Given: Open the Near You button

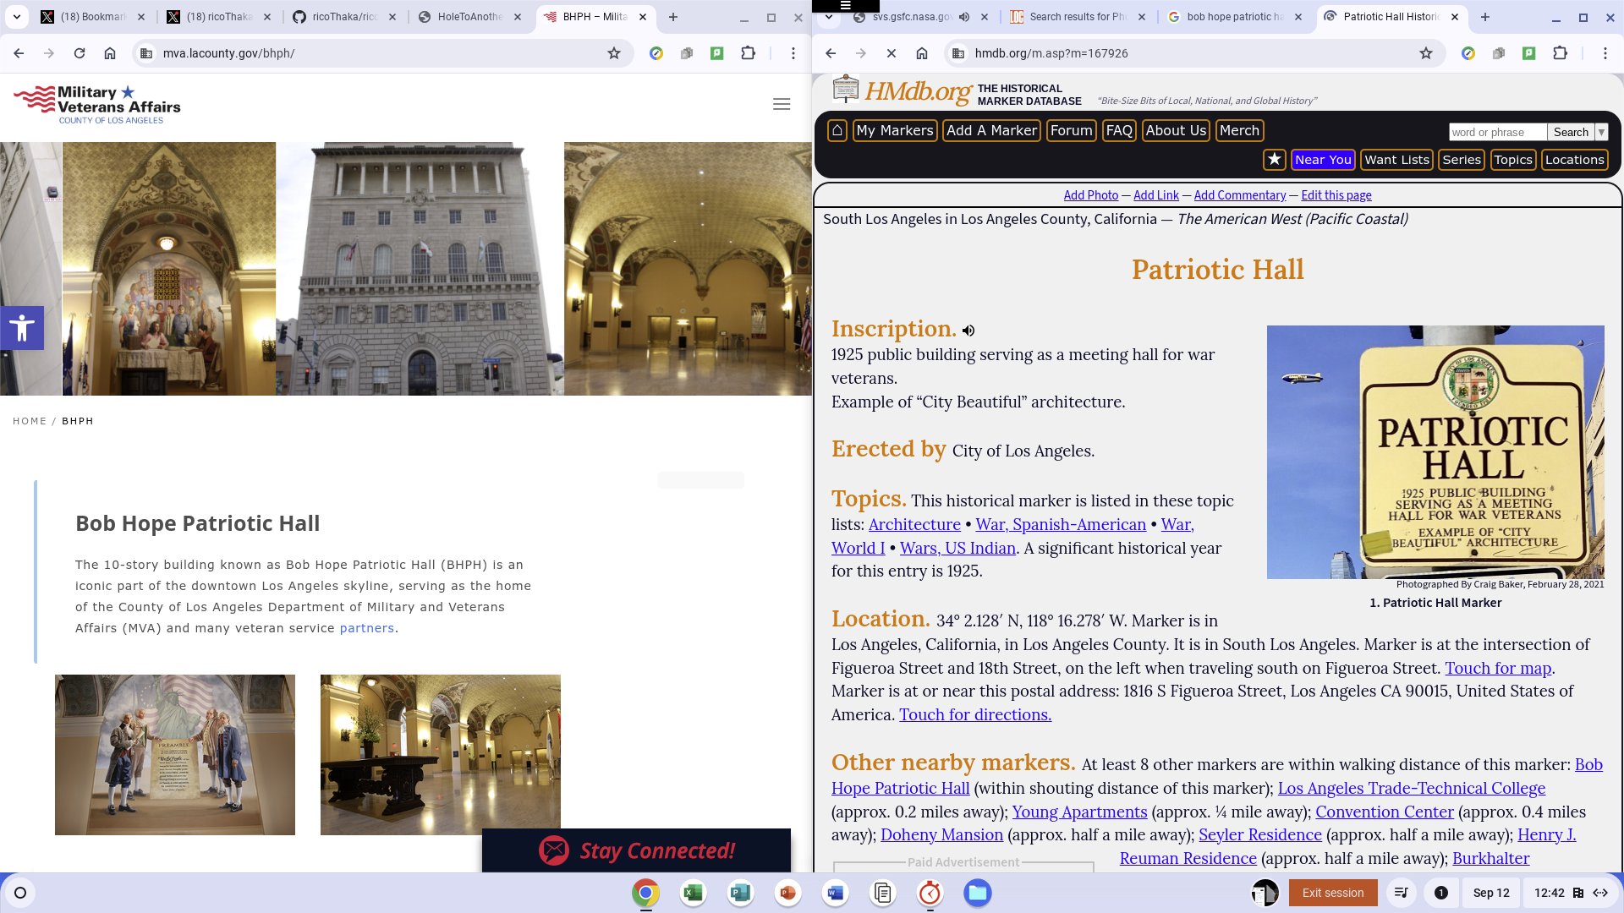Looking at the screenshot, I should 1323,159.
